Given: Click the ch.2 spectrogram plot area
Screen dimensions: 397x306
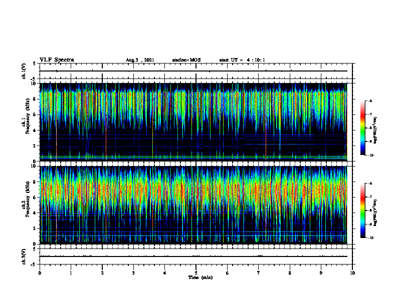Looking at the screenshot, I should click(196, 205).
